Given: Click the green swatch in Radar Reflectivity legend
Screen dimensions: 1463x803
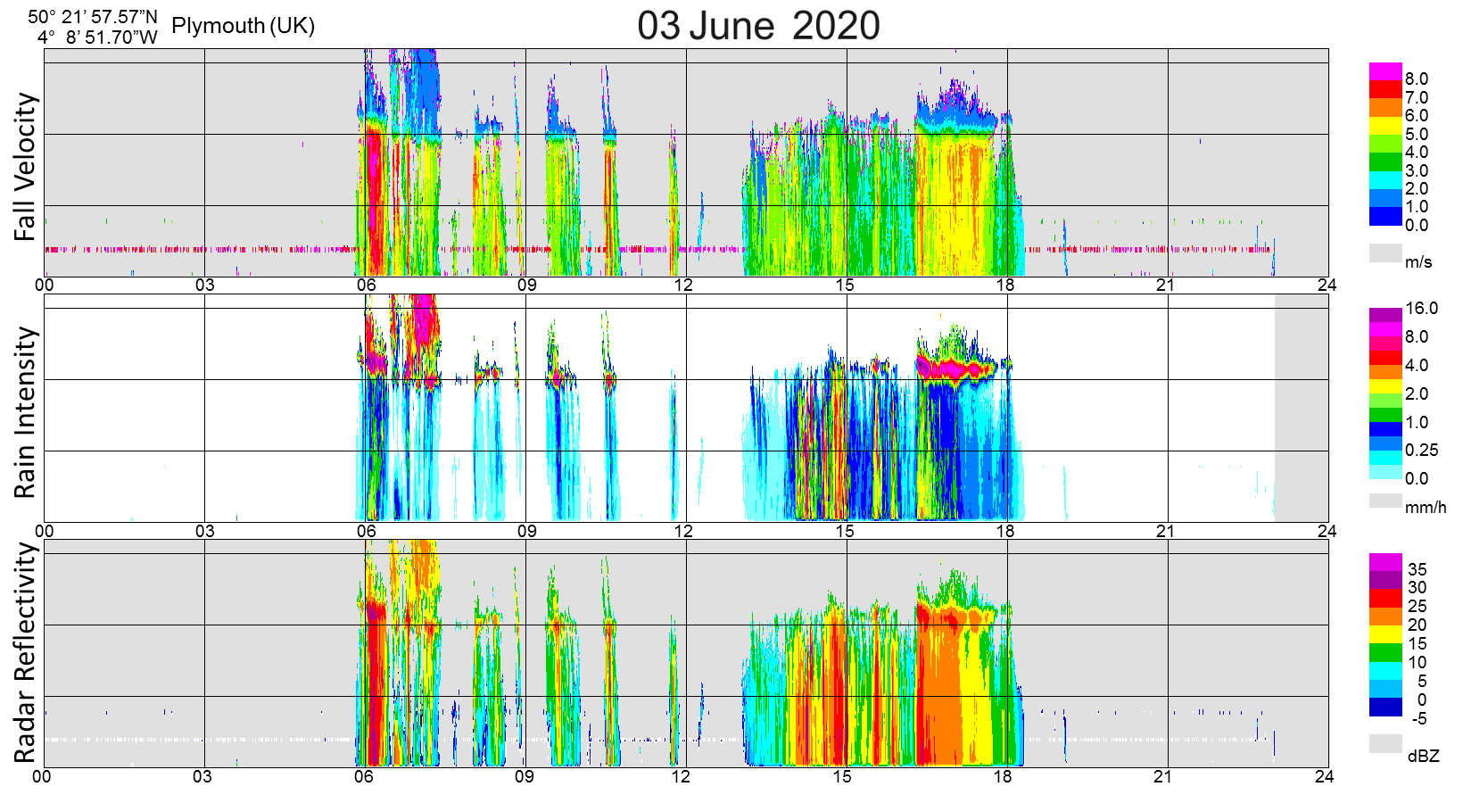Looking at the screenshot, I should pyautogui.click(x=1386, y=652).
